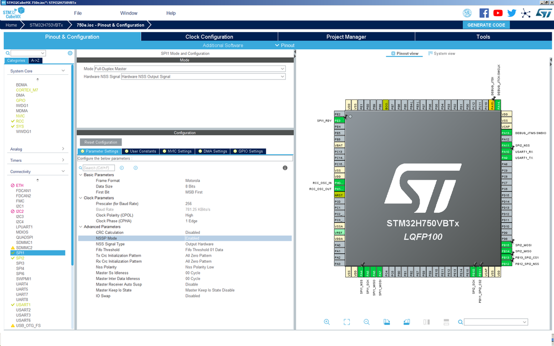Viewport: 554px width, 346px height.
Task: Select SPI2 in the Connectivity list
Action: [20, 258]
